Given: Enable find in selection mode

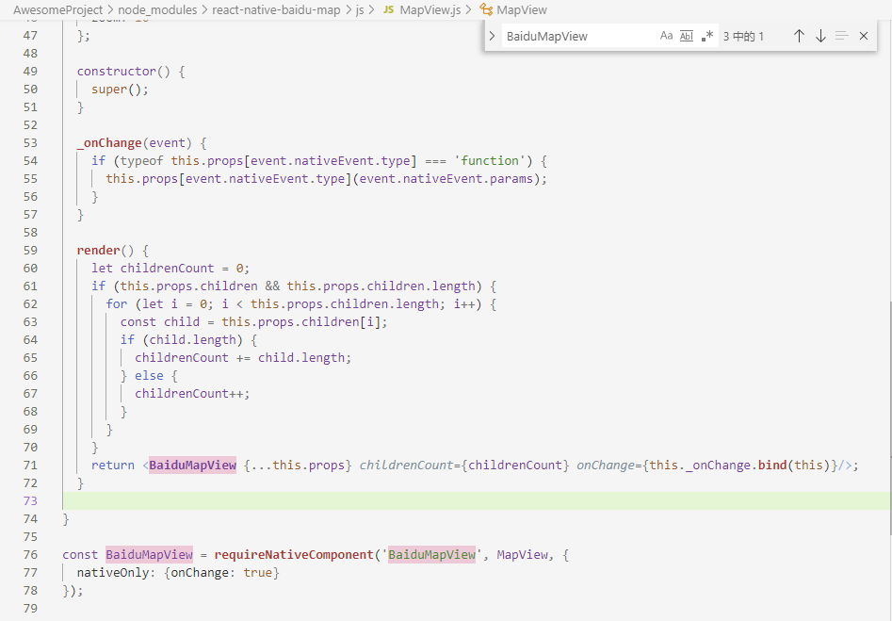Looking at the screenshot, I should (x=841, y=35).
